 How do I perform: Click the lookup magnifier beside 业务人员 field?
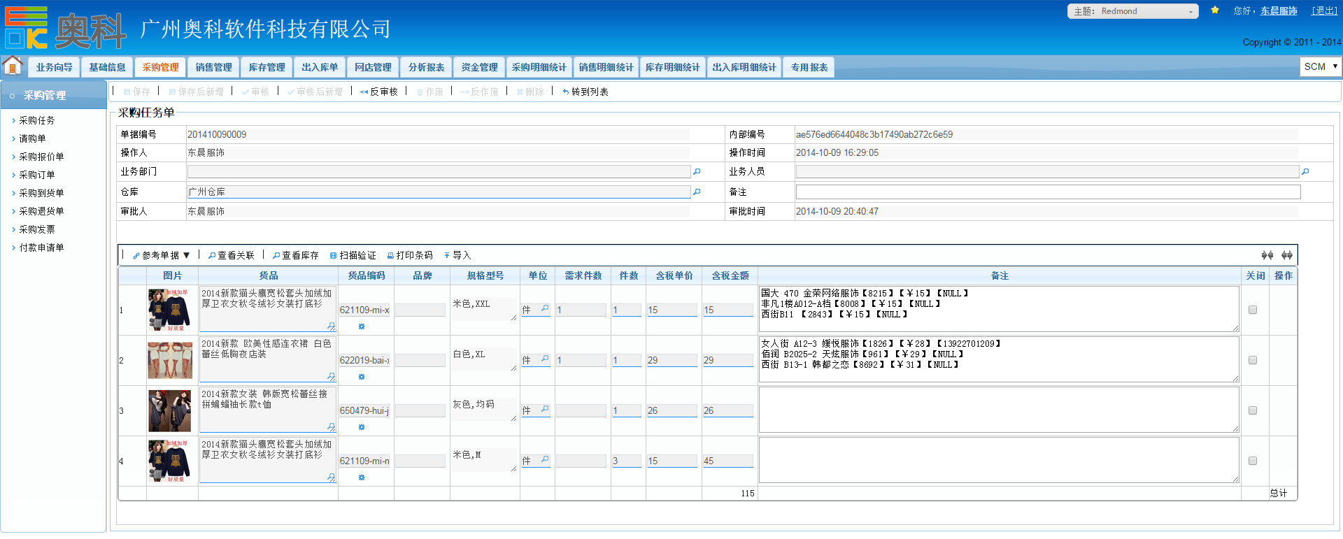tap(1305, 171)
